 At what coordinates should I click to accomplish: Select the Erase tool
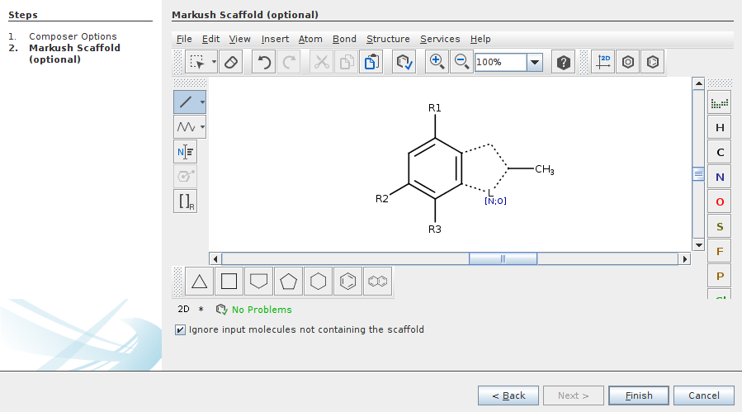pyautogui.click(x=230, y=63)
